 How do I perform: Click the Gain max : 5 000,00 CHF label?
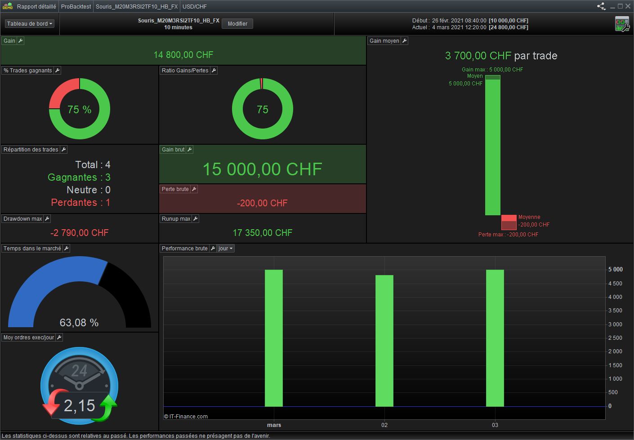click(492, 70)
